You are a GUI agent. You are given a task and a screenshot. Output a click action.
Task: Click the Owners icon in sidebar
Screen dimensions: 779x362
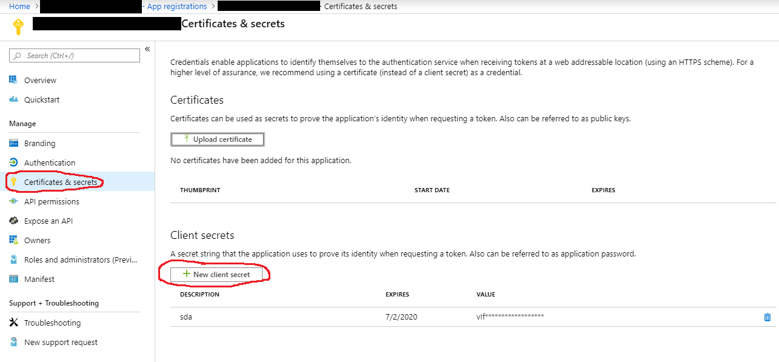pyautogui.click(x=14, y=240)
